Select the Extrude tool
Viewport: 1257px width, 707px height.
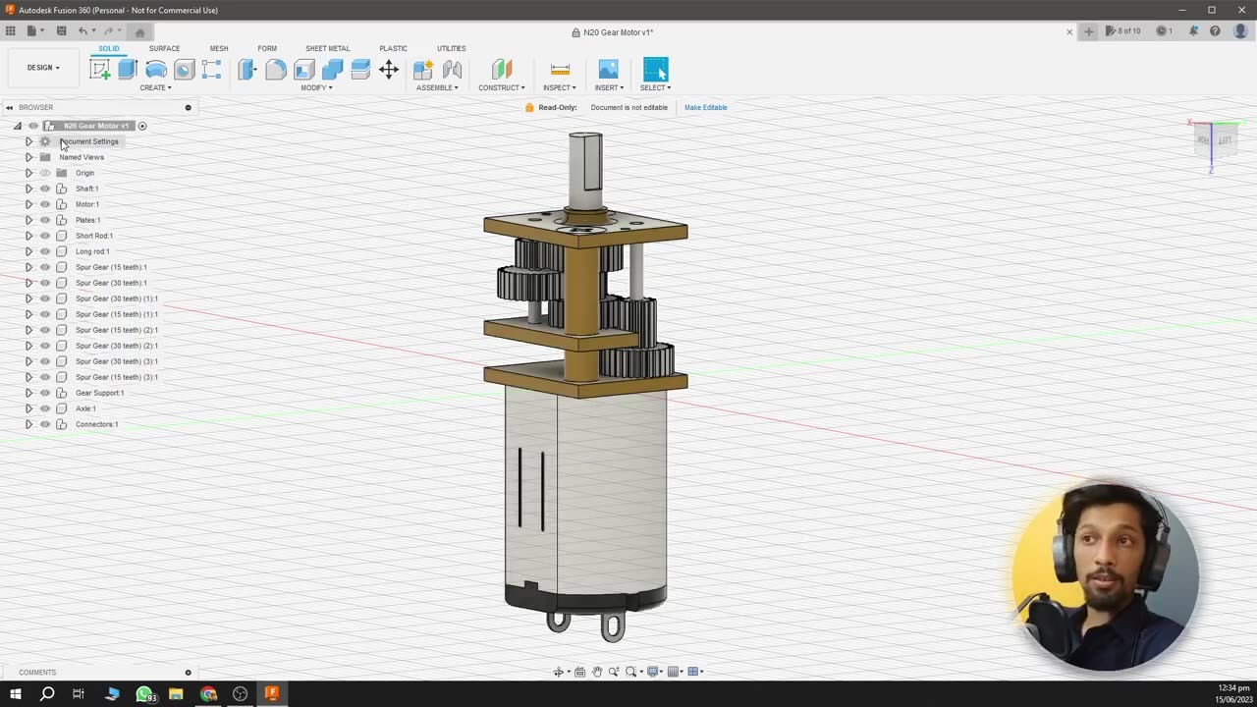pos(128,69)
